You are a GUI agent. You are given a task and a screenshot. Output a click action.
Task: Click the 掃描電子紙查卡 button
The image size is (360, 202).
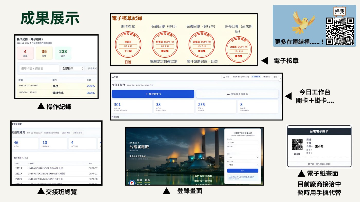tap(237, 94)
